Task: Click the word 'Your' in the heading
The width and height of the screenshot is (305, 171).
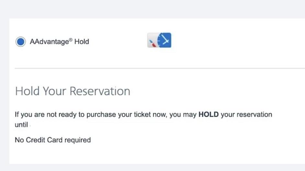Action: tap(54, 91)
